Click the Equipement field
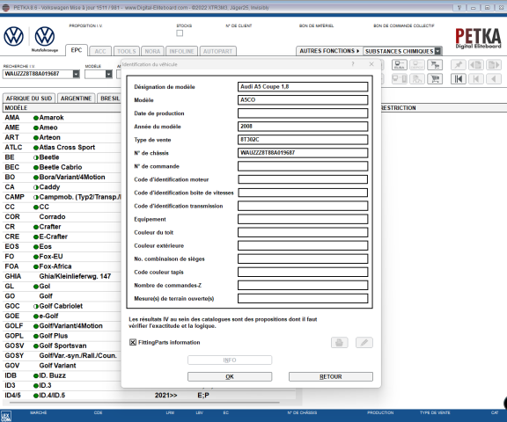Screen dimensions: 507x422 pos(303,219)
